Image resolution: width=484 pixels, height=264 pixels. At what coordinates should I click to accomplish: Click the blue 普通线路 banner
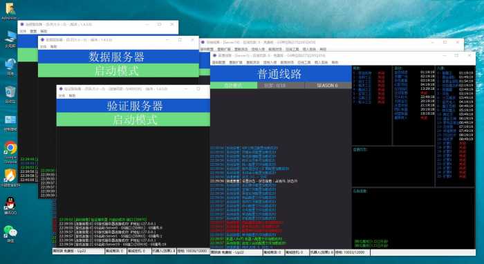(x=281, y=74)
